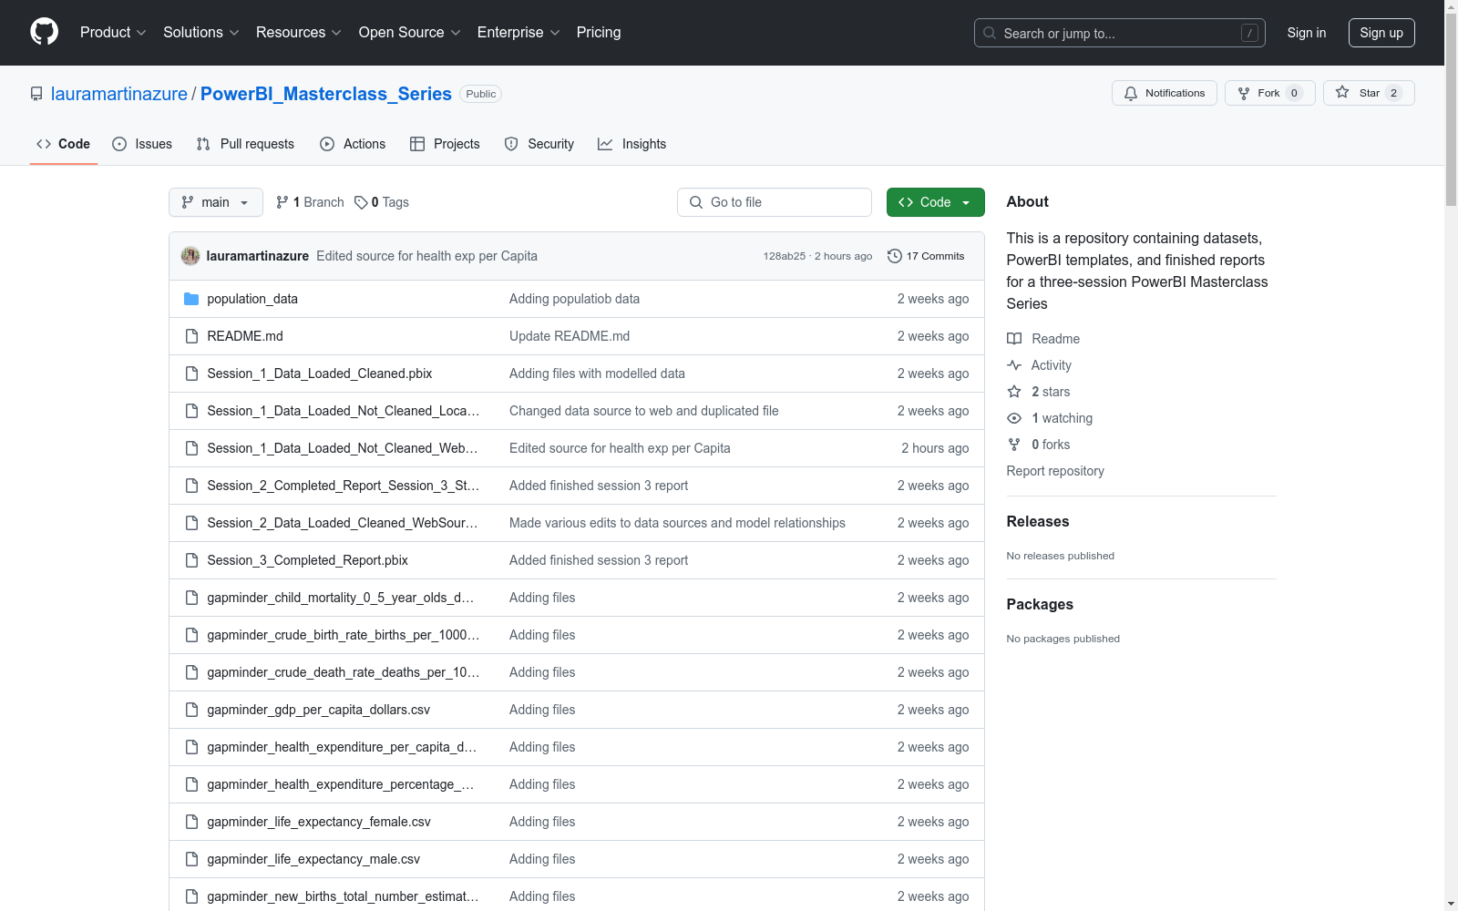
Task: Expand the Product menu
Action: [x=113, y=32]
